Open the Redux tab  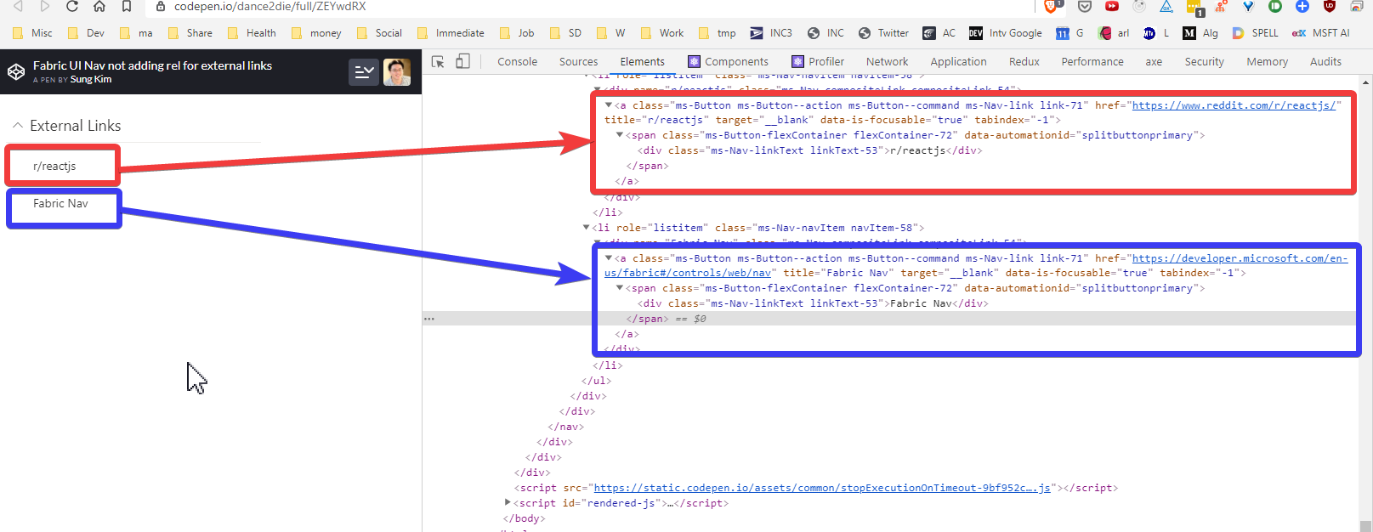pos(1024,61)
